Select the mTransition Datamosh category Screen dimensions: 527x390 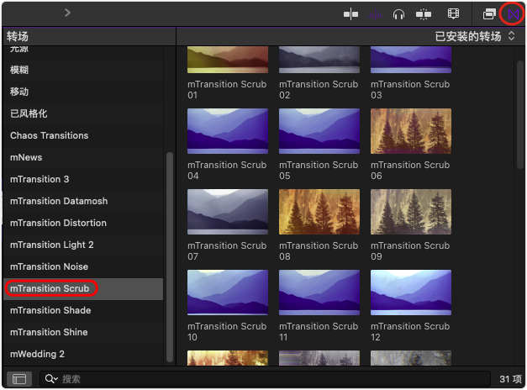point(83,201)
